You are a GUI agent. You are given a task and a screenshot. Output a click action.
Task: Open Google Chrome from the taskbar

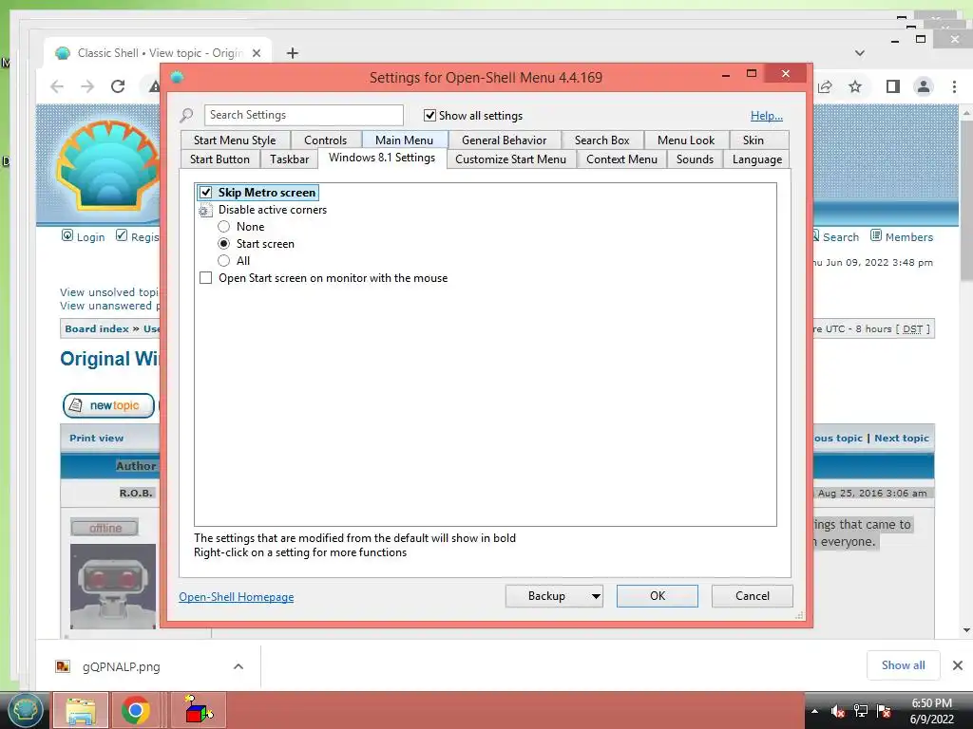pos(135,710)
